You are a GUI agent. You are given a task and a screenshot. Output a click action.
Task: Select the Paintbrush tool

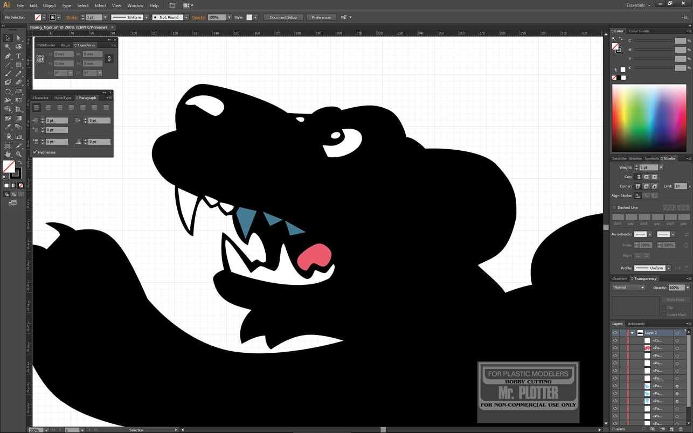8,74
